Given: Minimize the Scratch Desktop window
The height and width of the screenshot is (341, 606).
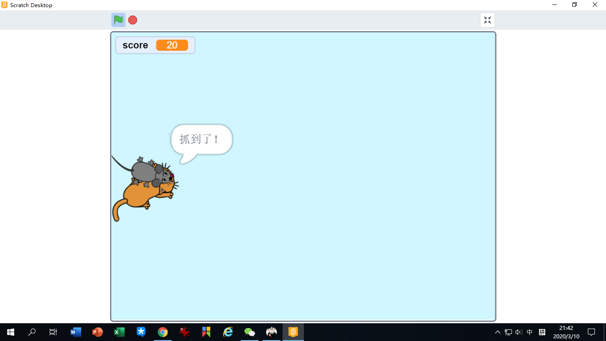Looking at the screenshot, I should 555,5.
